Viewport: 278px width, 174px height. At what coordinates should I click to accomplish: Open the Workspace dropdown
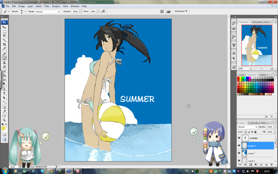181,11
